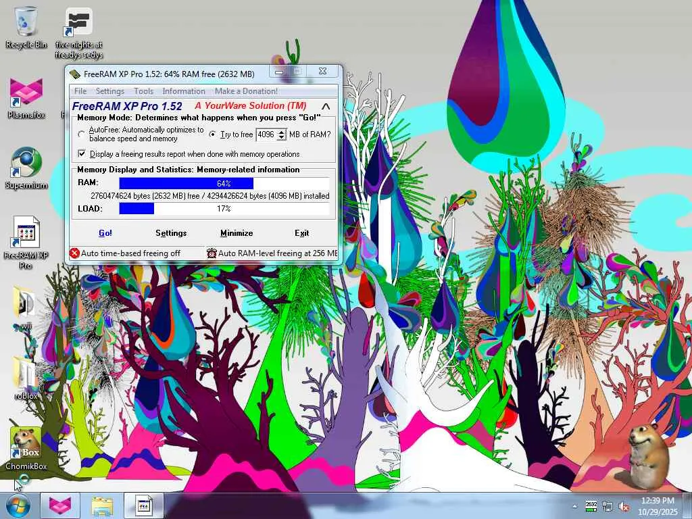692x519 pixels.
Task: Open the File menu
Action: (x=80, y=91)
